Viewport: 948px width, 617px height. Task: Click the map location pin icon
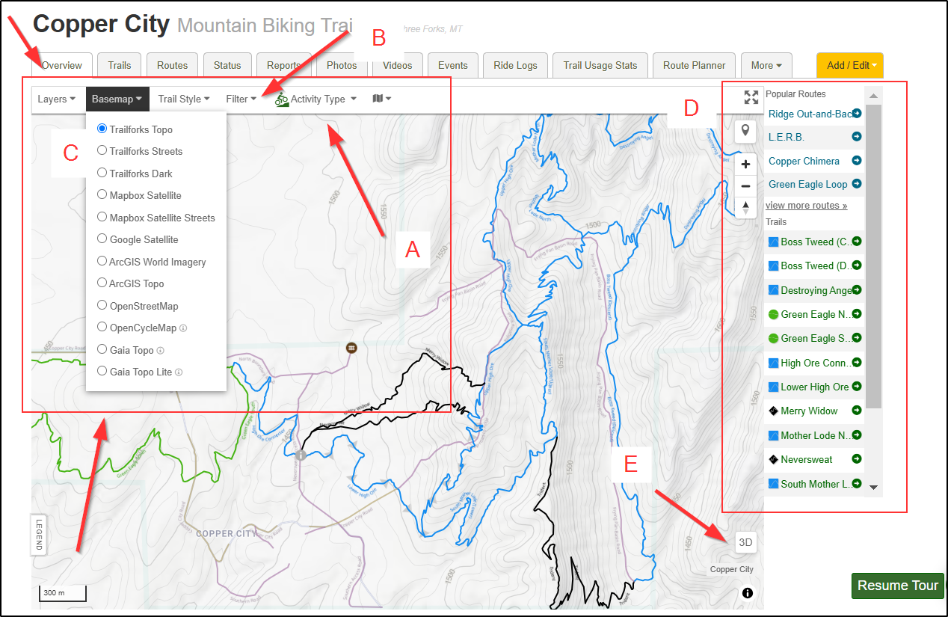tap(745, 131)
